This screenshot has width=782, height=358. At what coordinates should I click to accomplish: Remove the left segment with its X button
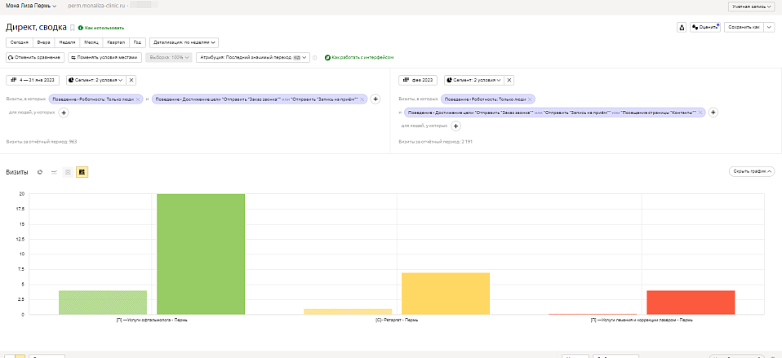131,80
